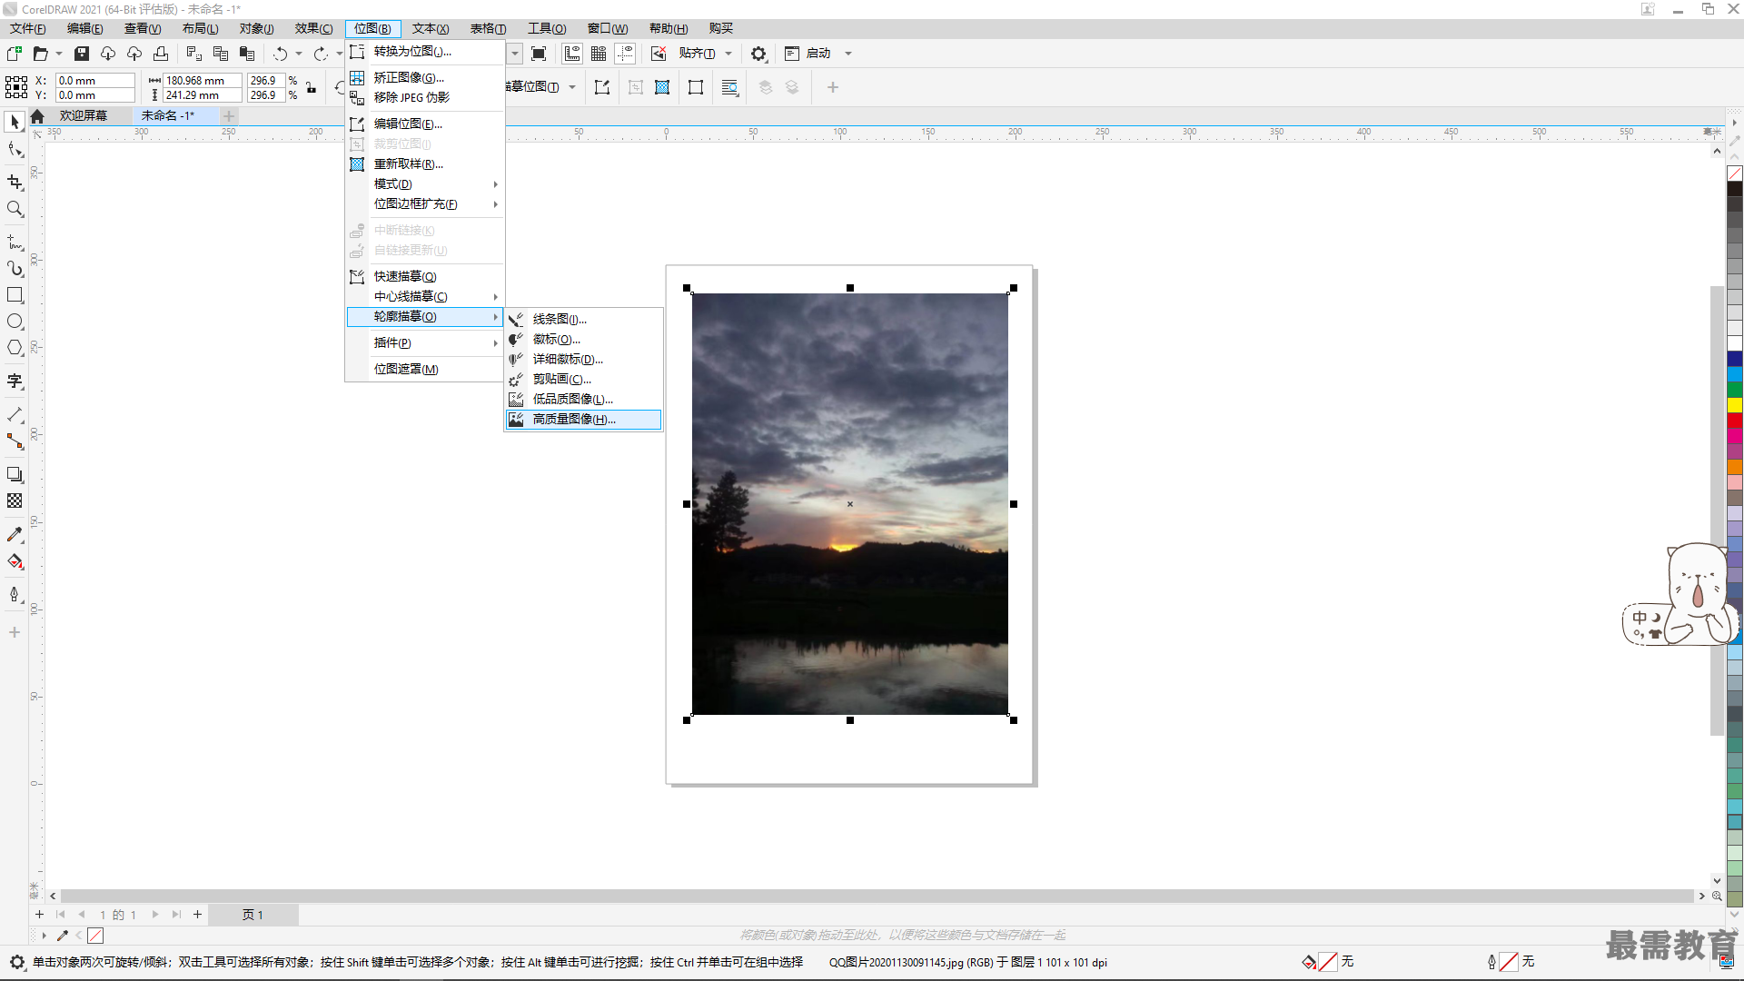Choose 剪贴画(C)... from the submenu
This screenshot has width=1744, height=981.
[583, 379]
